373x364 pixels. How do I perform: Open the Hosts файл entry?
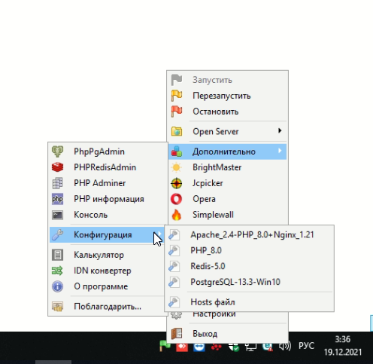[x=249, y=302]
